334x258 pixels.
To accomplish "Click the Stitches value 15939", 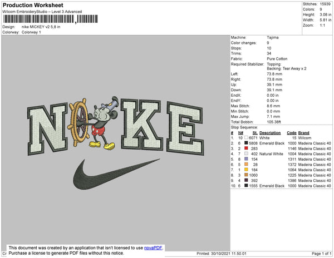I will tap(325, 4).
